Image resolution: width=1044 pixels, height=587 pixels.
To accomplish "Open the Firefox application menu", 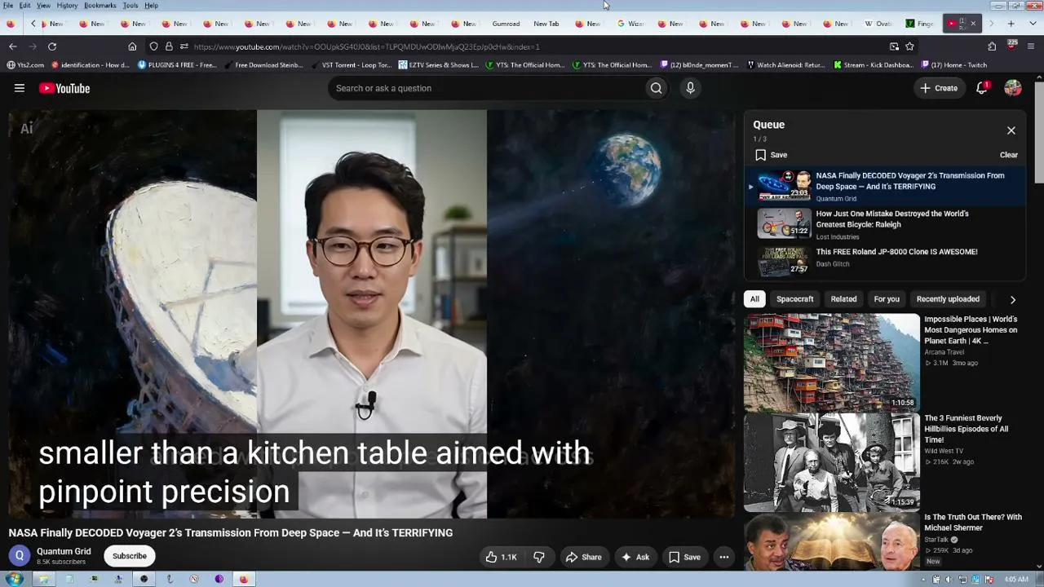I will tap(1032, 46).
